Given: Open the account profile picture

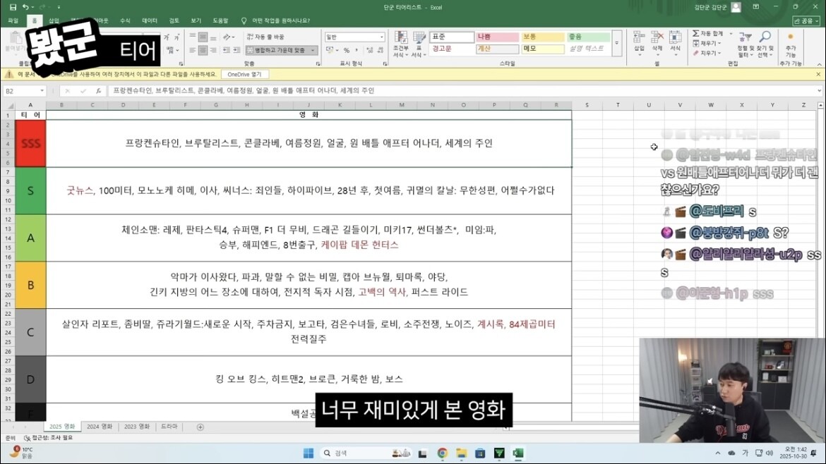Looking at the screenshot, I should pyautogui.click(x=736, y=7).
